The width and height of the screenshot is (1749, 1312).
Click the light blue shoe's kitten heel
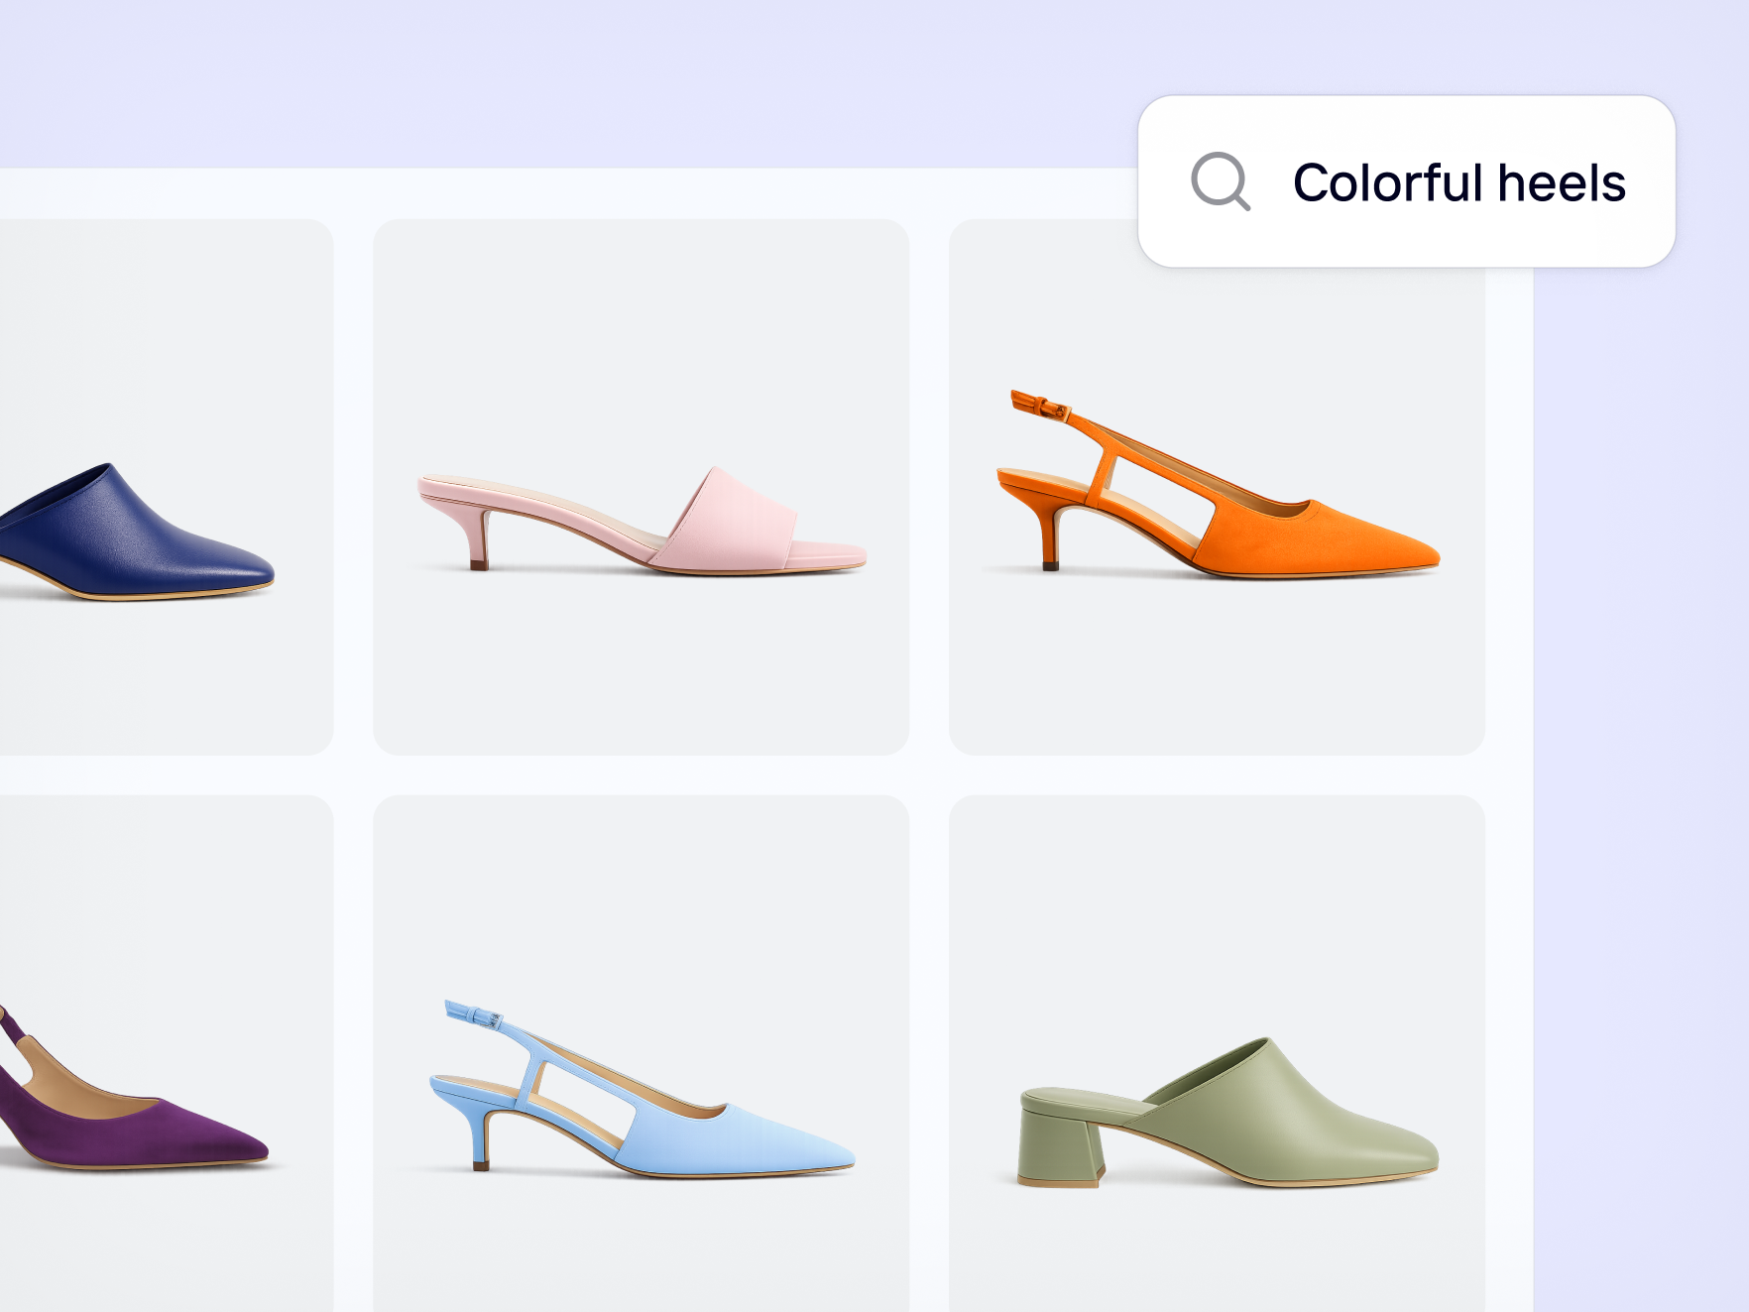(x=481, y=1140)
